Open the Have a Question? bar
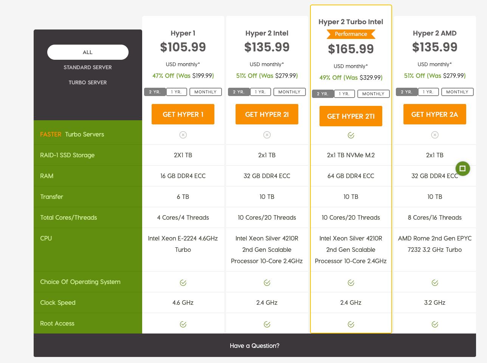The height and width of the screenshot is (363, 487). pyautogui.click(x=254, y=346)
